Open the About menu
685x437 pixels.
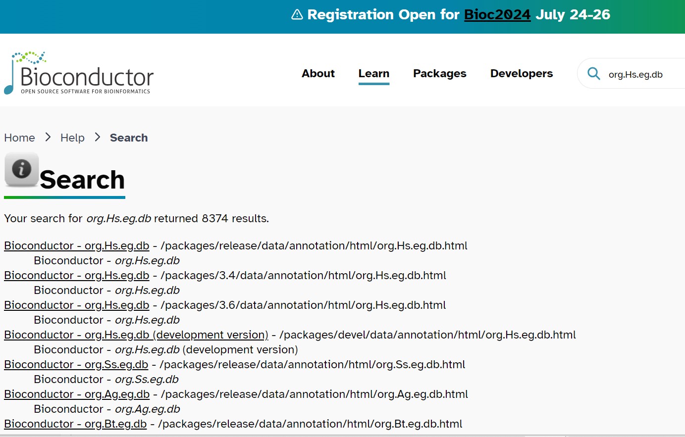pos(318,73)
